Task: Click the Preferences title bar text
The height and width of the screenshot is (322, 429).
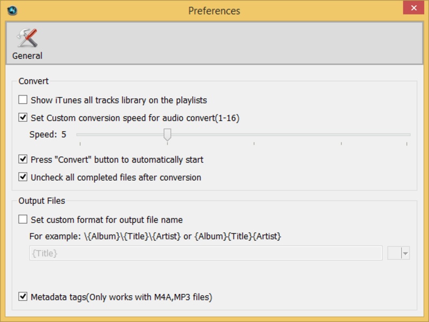Action: [x=214, y=11]
